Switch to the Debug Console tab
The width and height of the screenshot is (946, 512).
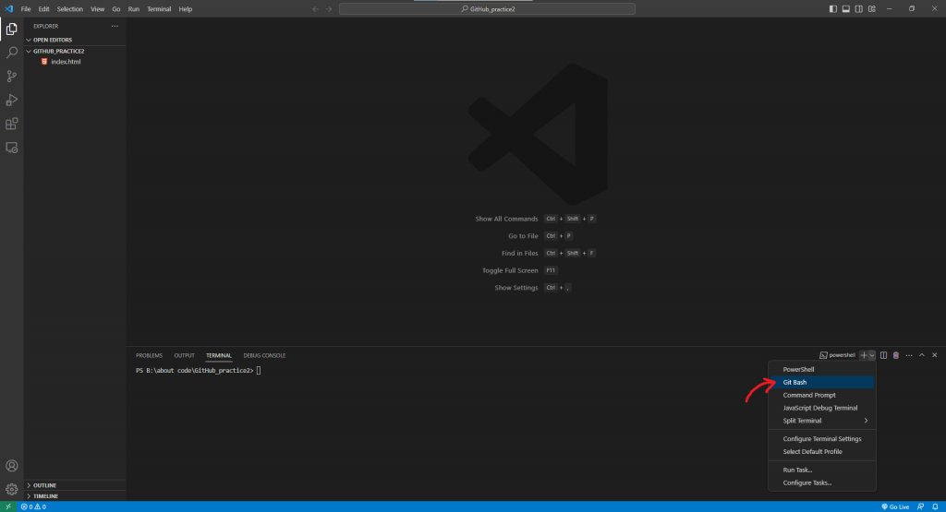click(264, 355)
